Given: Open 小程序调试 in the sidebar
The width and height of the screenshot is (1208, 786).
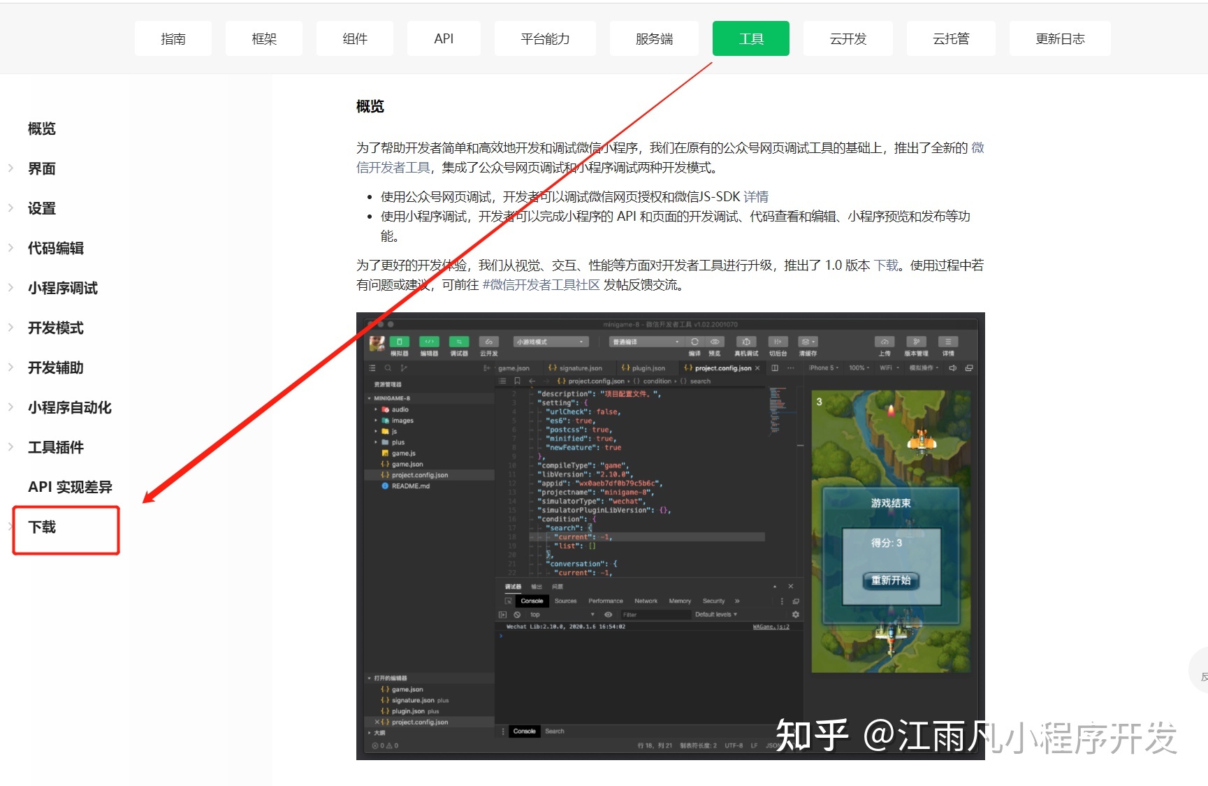Looking at the screenshot, I should point(63,288).
